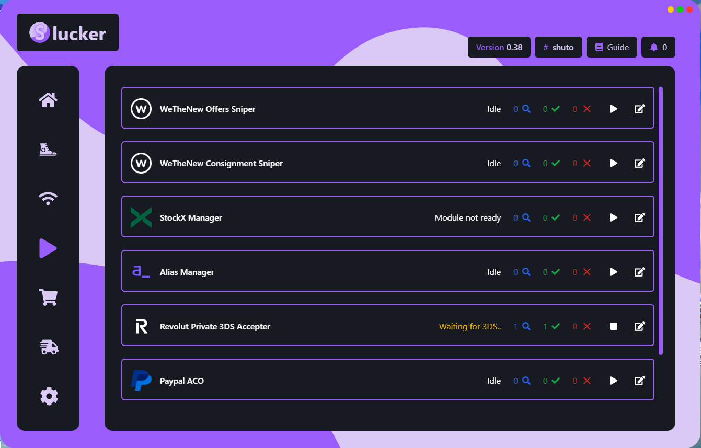Click the green window control dot

[x=680, y=9]
